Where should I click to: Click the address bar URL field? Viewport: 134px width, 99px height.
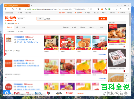tap(58, 9)
